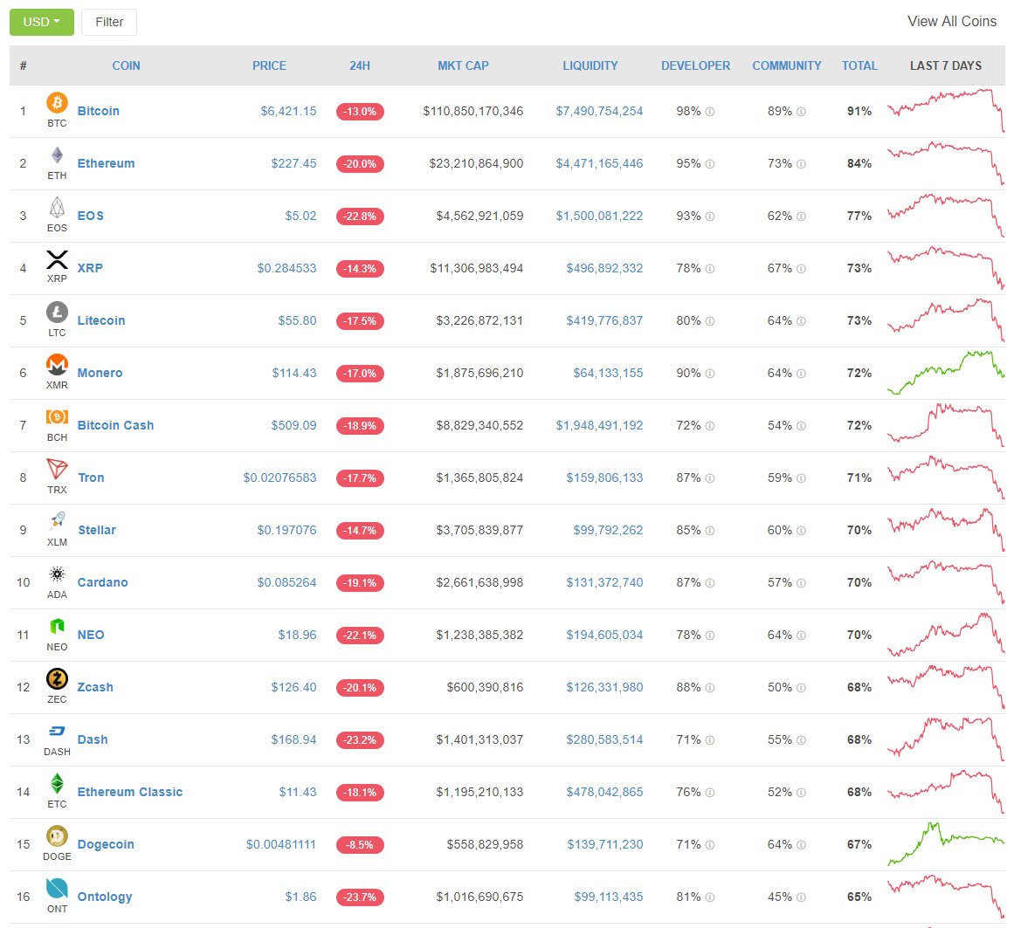1014x928 pixels.
Task: Click the Stellar rocket logo icon
Action: click(x=57, y=521)
